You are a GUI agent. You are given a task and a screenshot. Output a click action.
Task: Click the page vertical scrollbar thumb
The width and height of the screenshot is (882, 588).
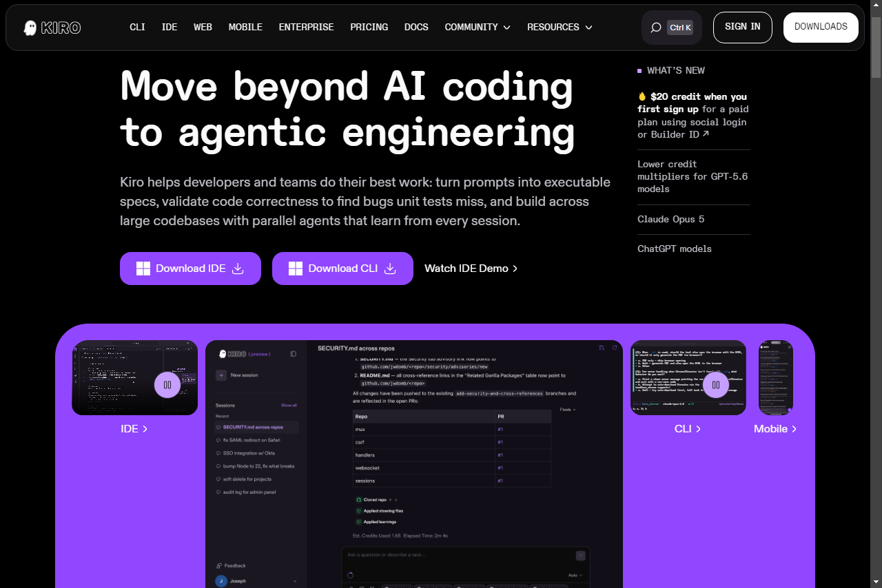(876, 47)
